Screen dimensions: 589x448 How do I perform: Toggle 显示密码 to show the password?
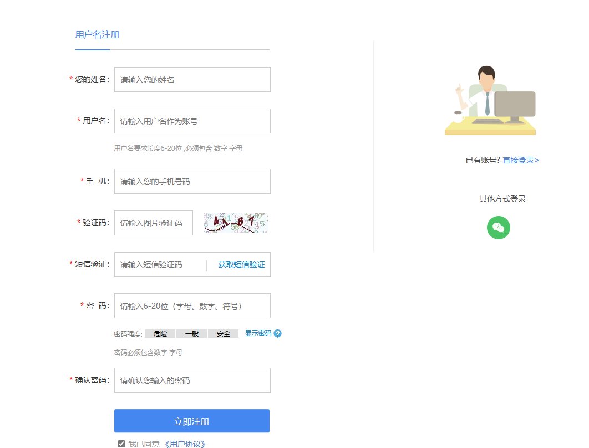pyautogui.click(x=257, y=333)
